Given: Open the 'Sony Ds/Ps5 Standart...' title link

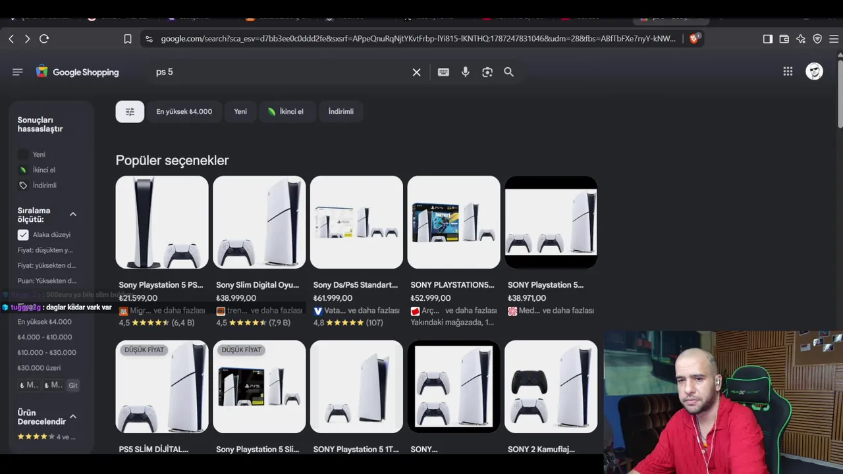Looking at the screenshot, I should pyautogui.click(x=356, y=285).
